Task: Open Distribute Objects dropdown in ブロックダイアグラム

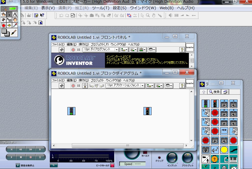Action: click(159, 86)
